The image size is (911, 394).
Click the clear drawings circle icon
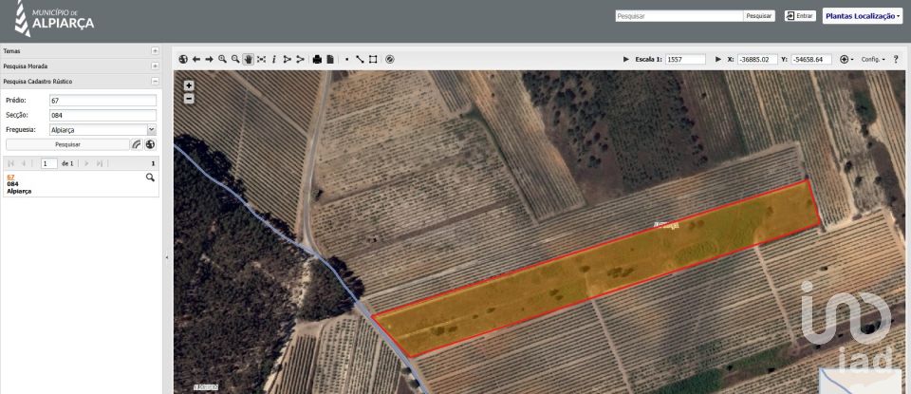pos(390,59)
